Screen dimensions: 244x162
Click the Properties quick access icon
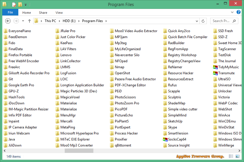pos(14,5)
